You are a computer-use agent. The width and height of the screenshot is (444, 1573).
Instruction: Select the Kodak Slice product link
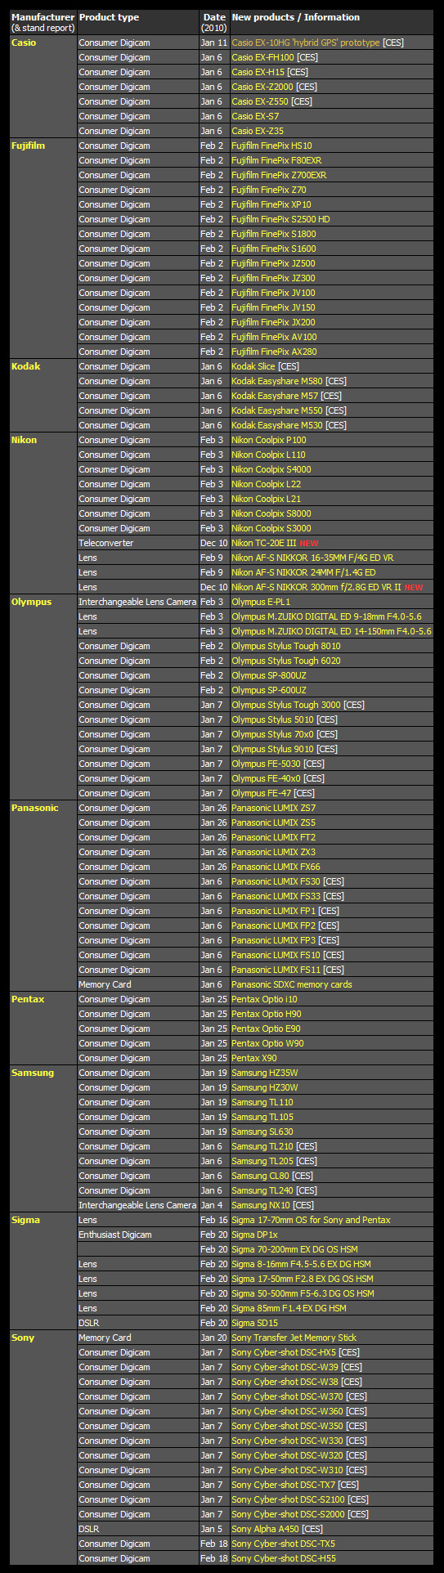pos(253,366)
